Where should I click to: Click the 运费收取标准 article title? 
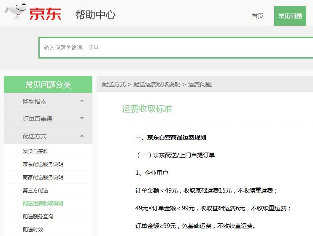147,109
